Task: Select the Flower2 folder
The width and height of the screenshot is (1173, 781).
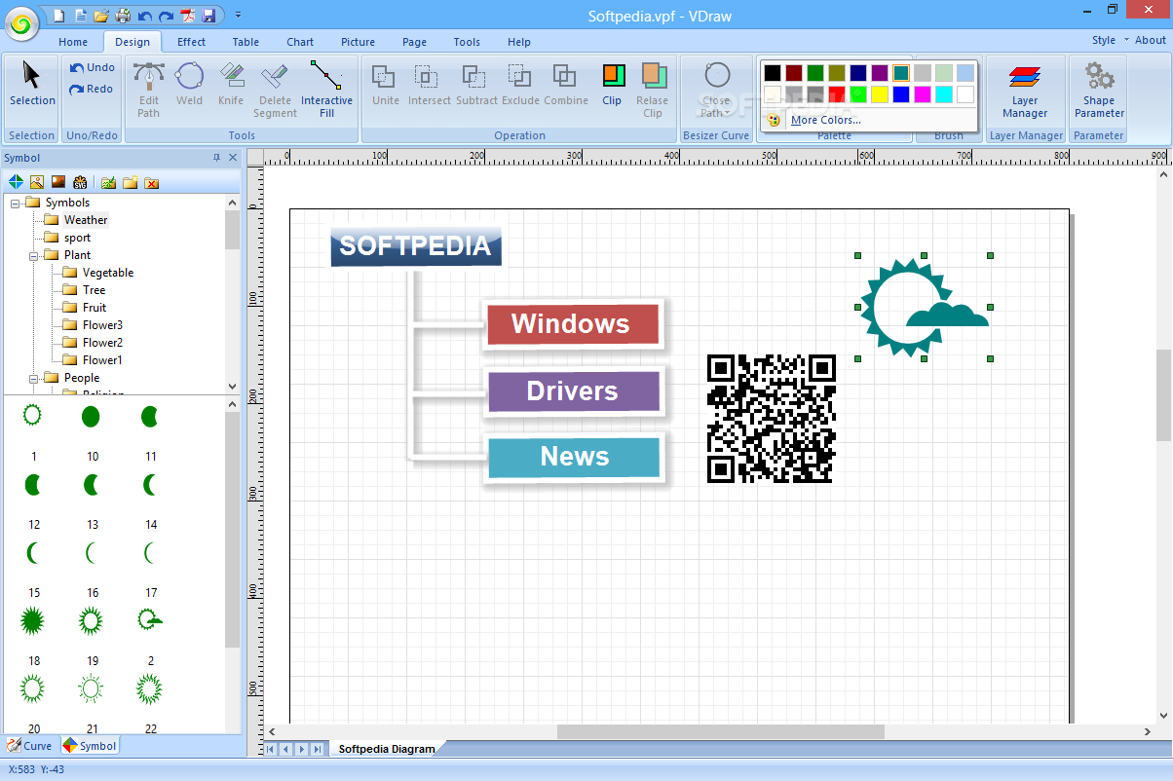Action: [102, 343]
